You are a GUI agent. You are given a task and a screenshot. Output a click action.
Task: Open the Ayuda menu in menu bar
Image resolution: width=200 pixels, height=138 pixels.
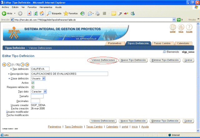pyautogui.click(x=58, y=7)
